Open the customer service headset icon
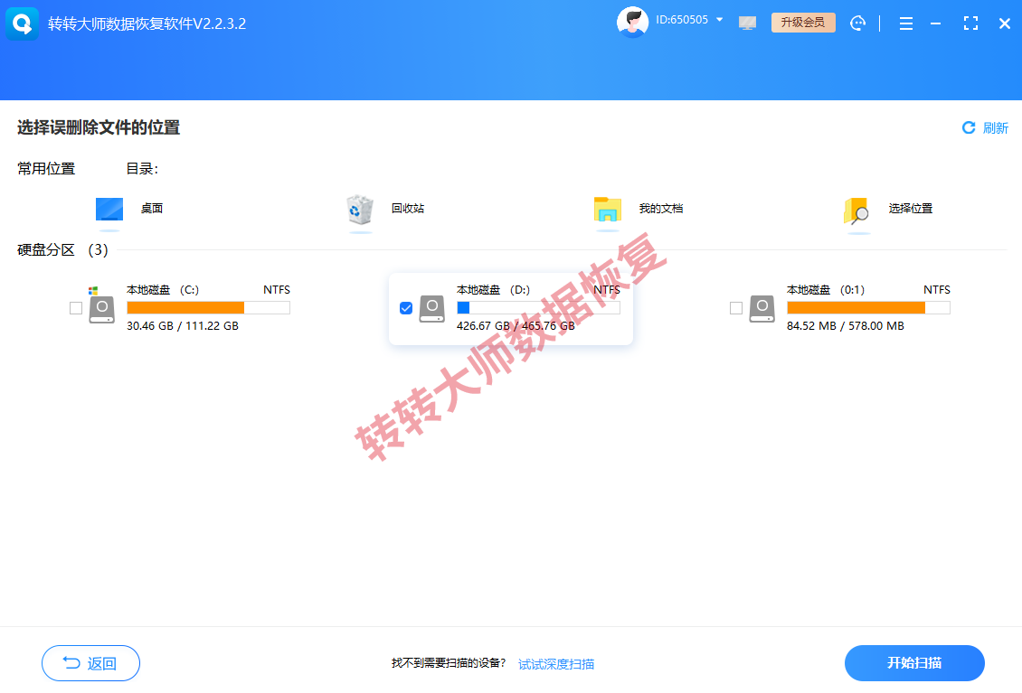 point(857,23)
